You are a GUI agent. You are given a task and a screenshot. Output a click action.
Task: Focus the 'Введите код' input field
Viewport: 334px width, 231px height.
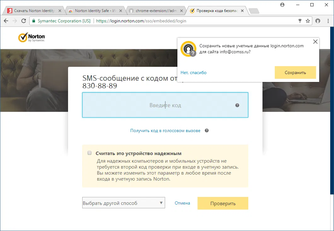click(x=165, y=105)
